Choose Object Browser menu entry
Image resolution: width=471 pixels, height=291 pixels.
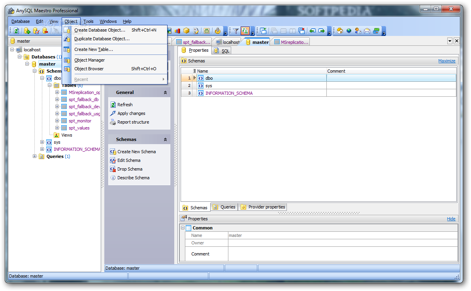(115, 69)
